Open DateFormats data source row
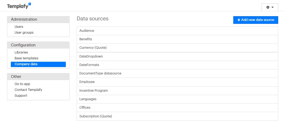This screenshot has width=284, height=124. 89,65
